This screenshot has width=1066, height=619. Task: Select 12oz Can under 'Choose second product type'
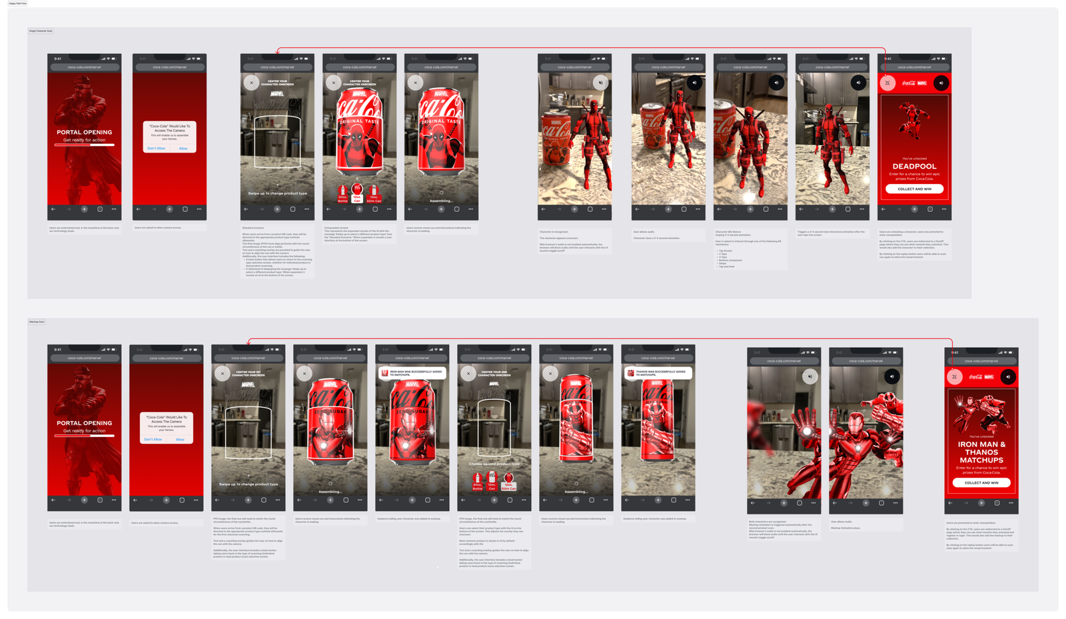(492, 482)
